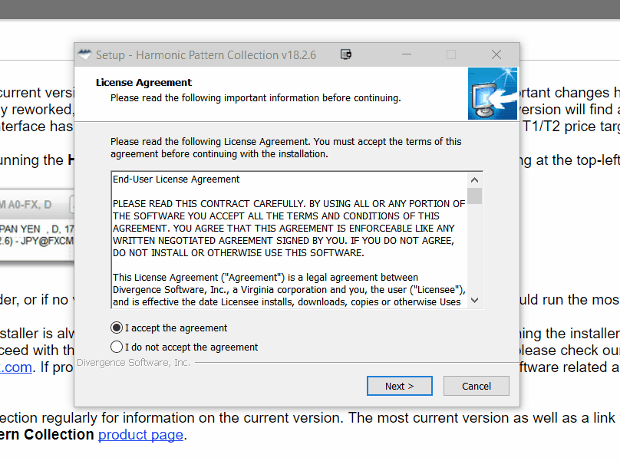Screen dimensions: 620x461
Task: Click the setup app icon in title bar
Action: pyautogui.click(x=84, y=54)
